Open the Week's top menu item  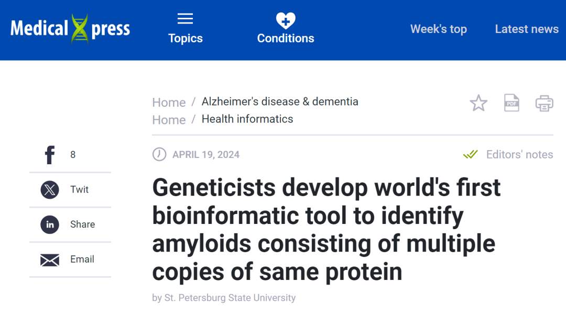438,29
